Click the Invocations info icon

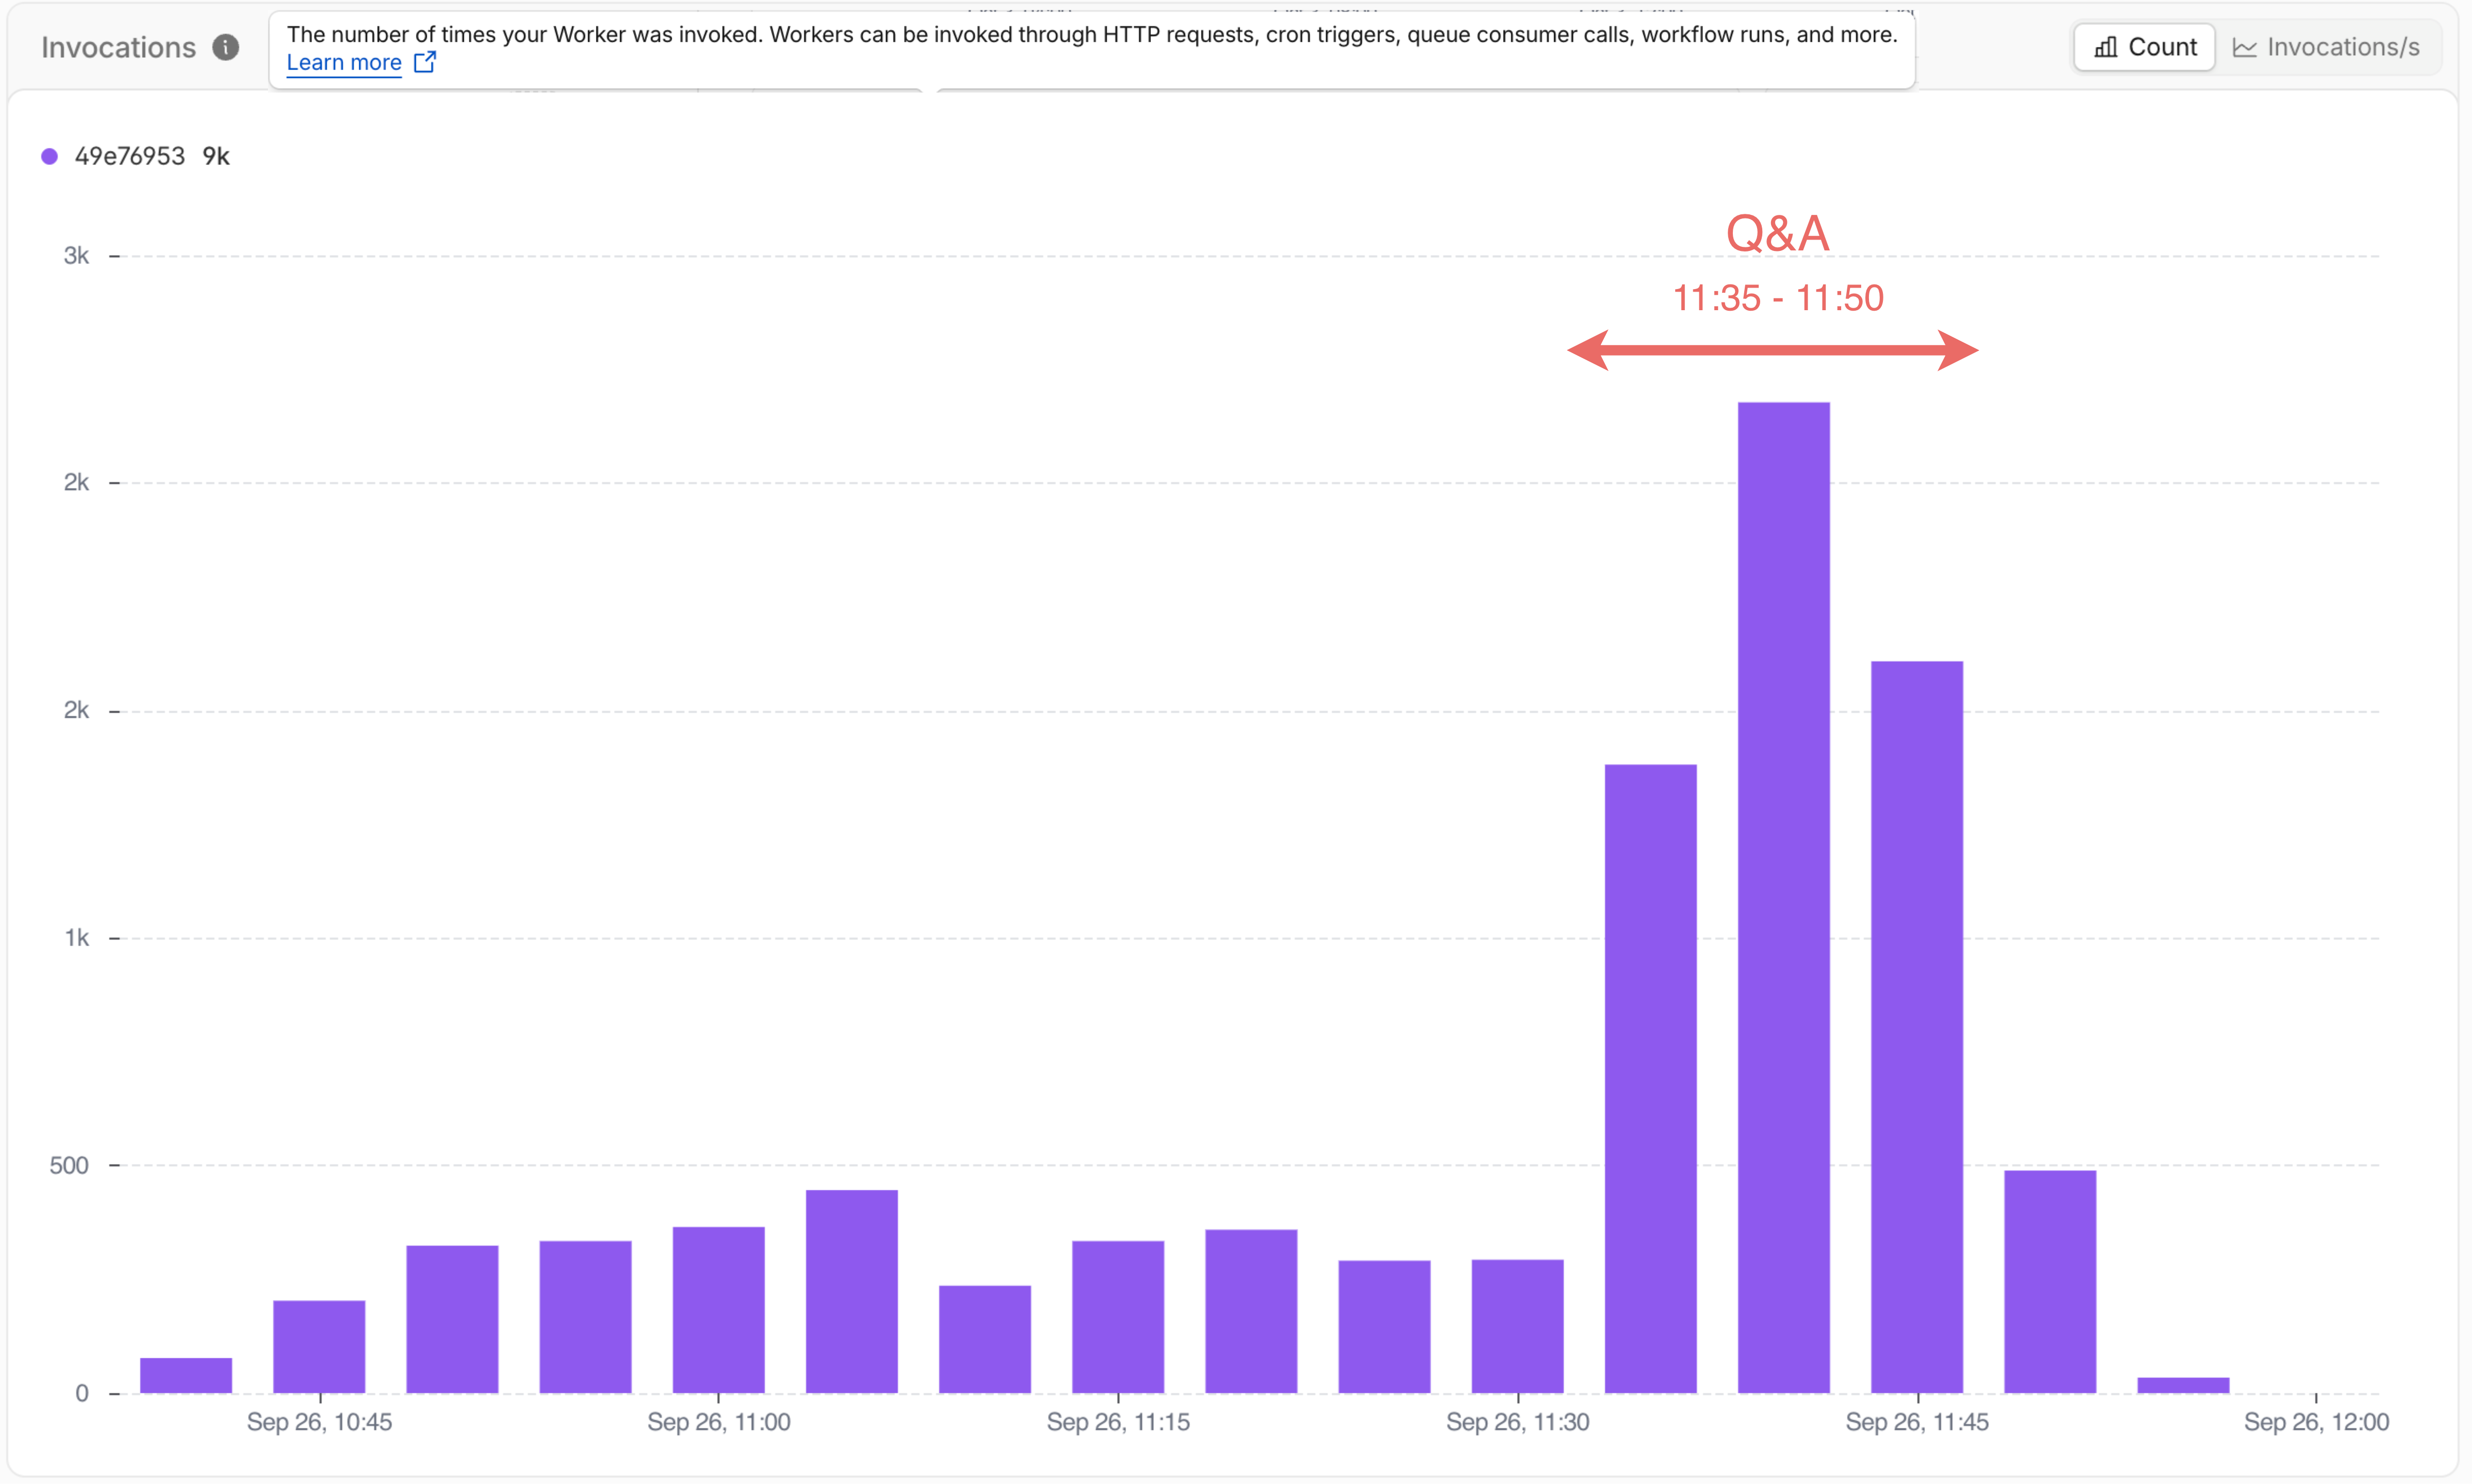coord(226,47)
